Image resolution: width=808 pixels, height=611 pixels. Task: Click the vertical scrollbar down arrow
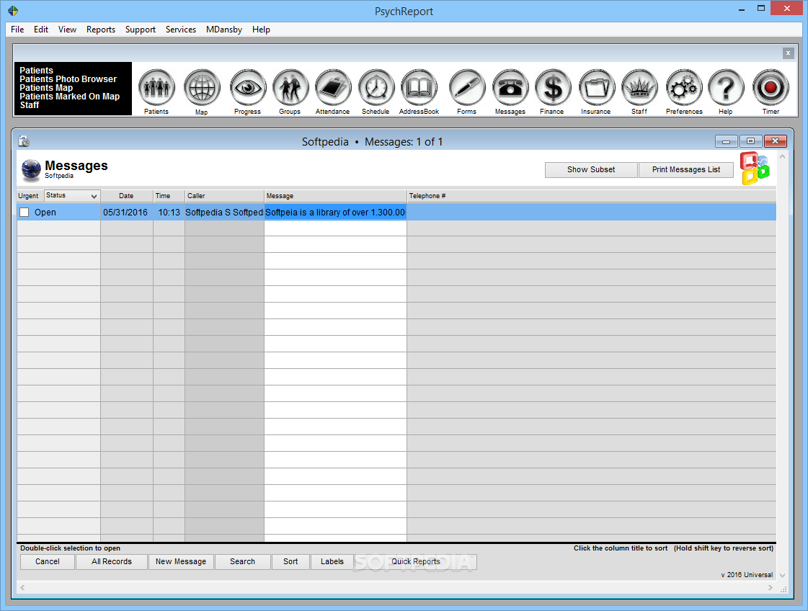[782, 576]
